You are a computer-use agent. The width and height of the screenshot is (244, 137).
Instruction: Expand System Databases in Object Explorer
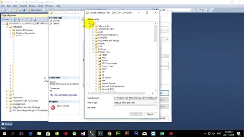pyautogui.click(x=10, y=30)
